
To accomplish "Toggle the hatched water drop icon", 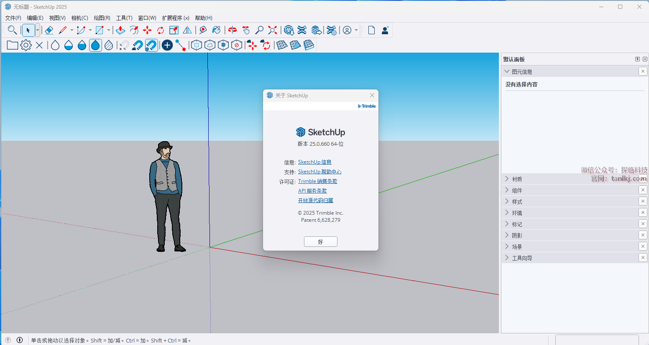I will [109, 45].
